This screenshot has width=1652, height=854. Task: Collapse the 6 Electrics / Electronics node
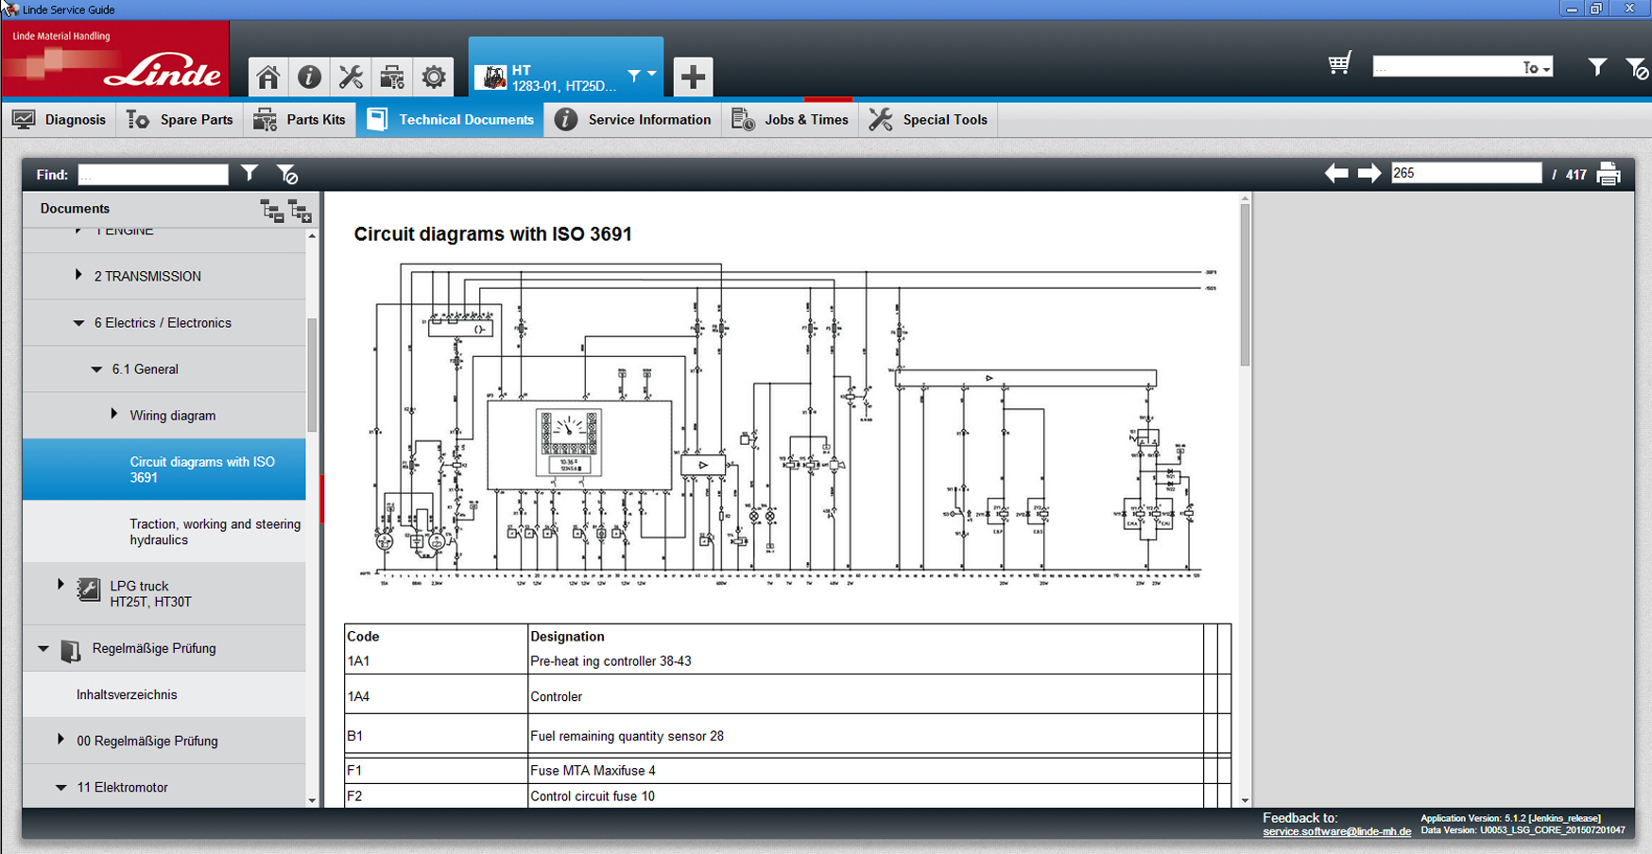pyautogui.click(x=78, y=323)
